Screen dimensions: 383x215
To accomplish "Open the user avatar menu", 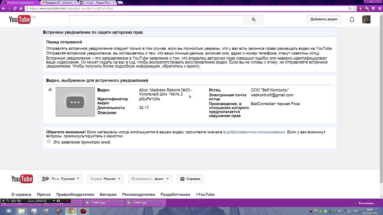I will (x=366, y=19).
